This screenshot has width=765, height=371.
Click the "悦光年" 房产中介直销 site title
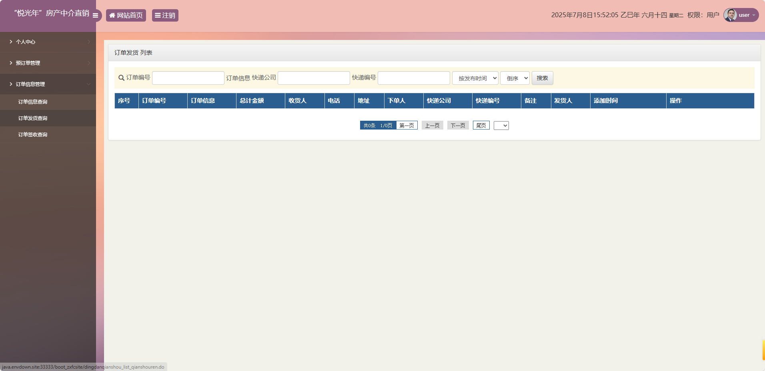pos(52,13)
